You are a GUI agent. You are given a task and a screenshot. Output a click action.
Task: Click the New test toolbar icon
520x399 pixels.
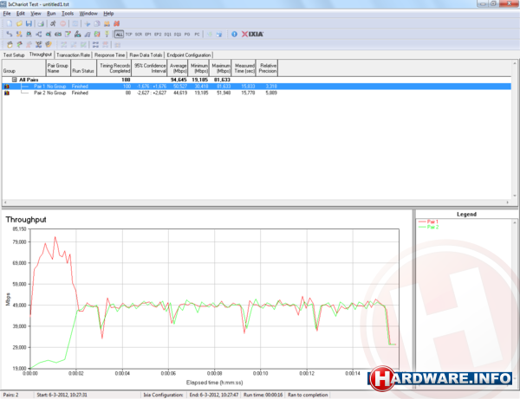[x=7, y=23]
